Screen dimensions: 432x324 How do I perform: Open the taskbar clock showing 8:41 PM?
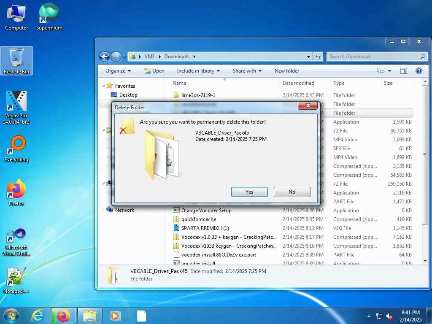(x=410, y=316)
